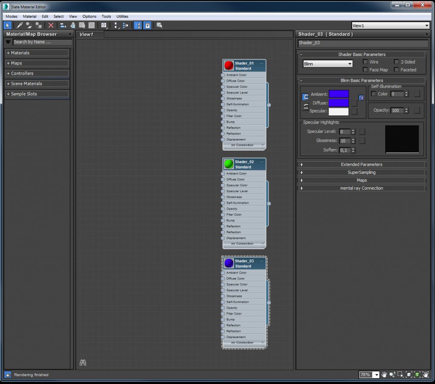The width and height of the screenshot is (435, 384).
Task: Enable the Face Map checkbox
Action: pyautogui.click(x=365, y=70)
